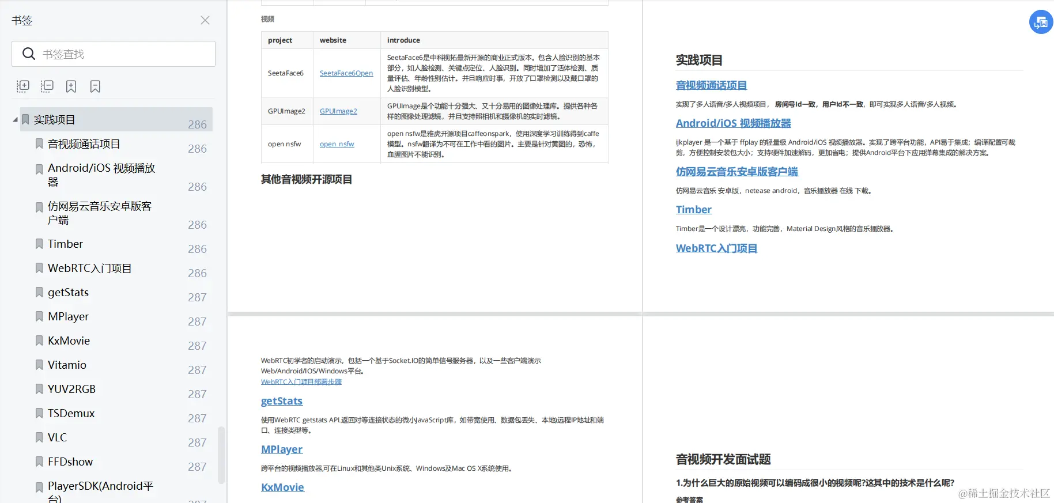
Task: Open the WebRTC入门项目 heading link on page
Action: pos(716,248)
